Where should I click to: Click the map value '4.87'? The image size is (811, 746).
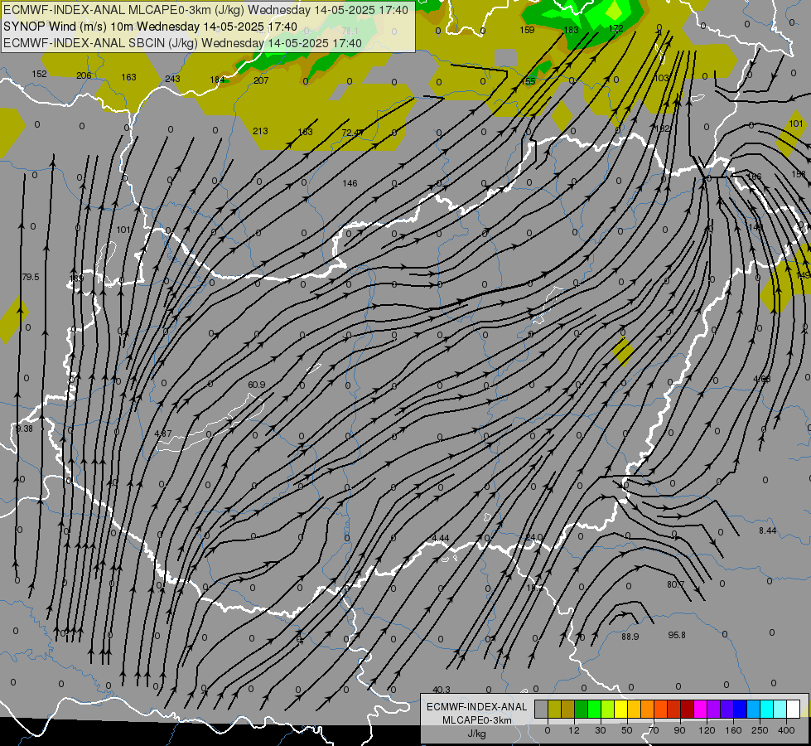pyautogui.click(x=163, y=434)
